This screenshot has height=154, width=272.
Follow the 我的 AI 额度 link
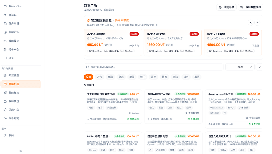coord(121,20)
